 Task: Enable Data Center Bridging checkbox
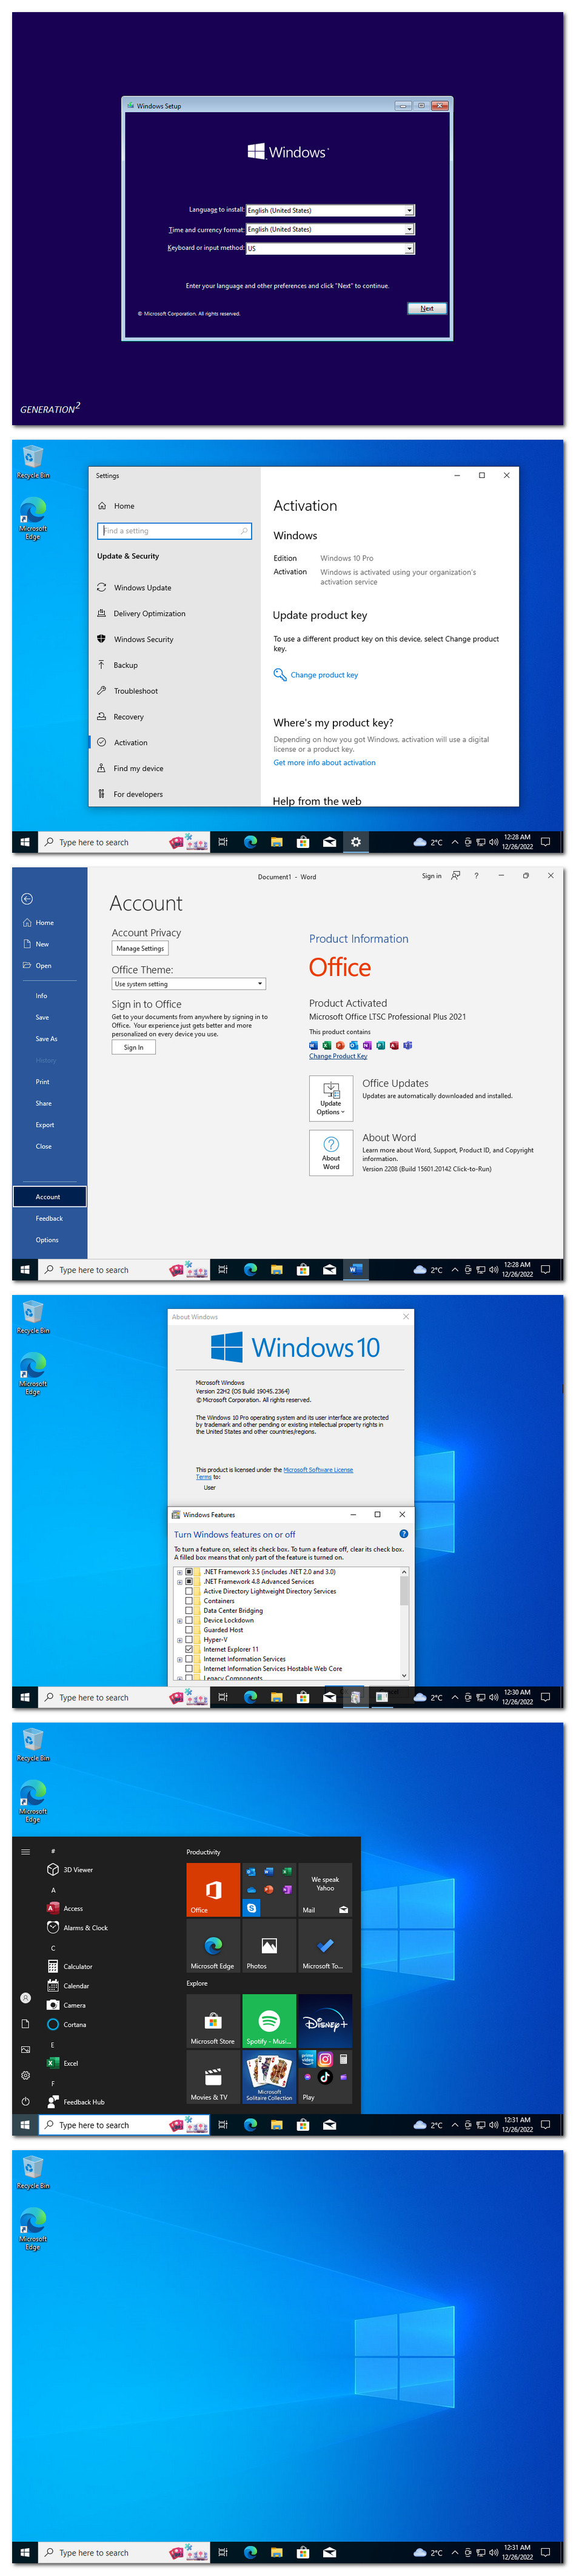coord(189,1610)
